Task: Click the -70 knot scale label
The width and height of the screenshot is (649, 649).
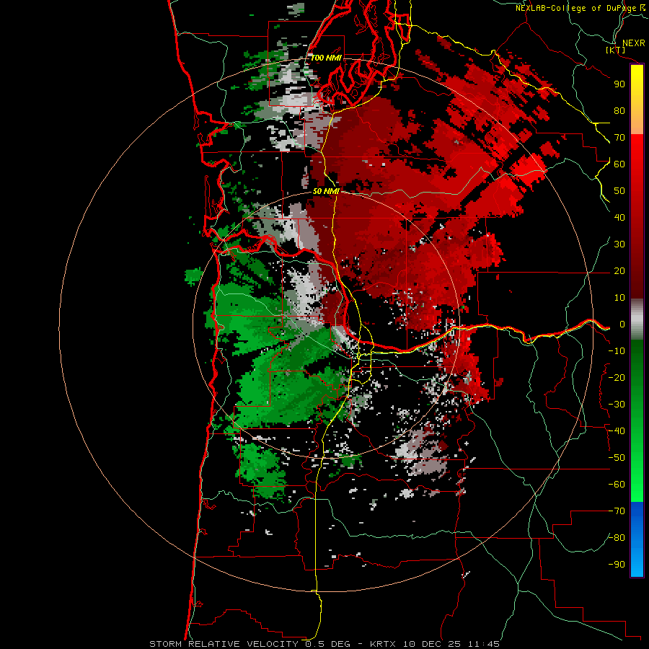Action: click(x=617, y=511)
